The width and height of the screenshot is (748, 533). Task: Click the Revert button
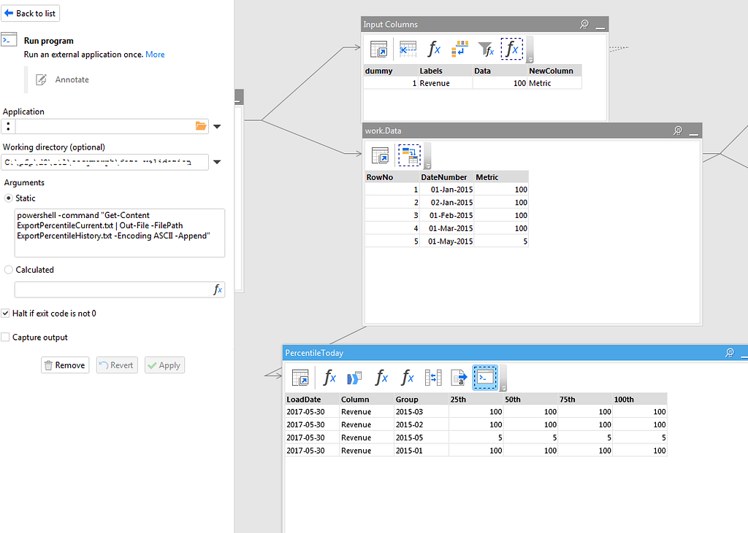[x=117, y=365]
